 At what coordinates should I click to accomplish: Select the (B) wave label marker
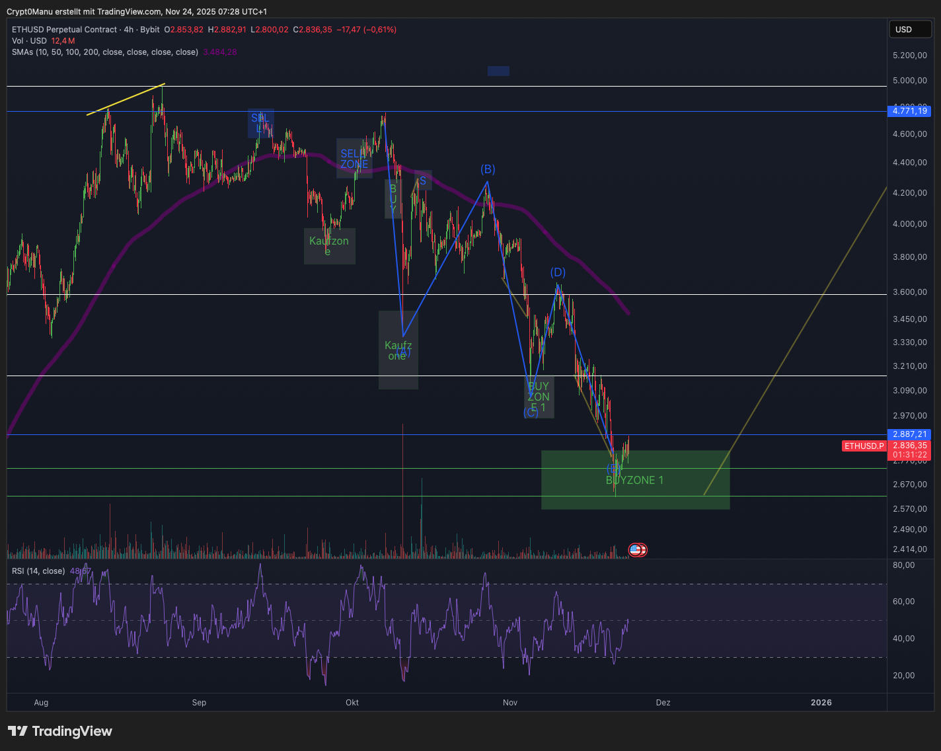(488, 169)
